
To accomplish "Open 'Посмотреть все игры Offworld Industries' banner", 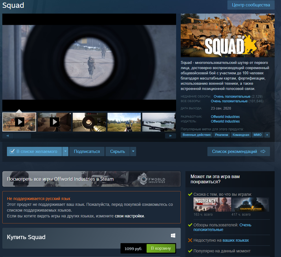I will 91,179.
